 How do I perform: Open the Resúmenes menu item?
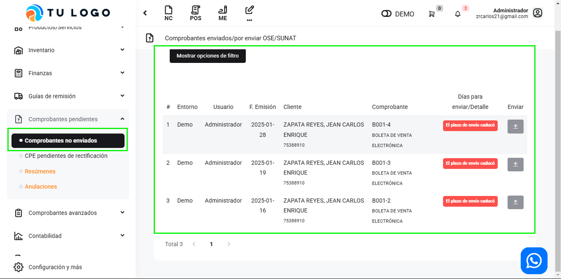pyautogui.click(x=40, y=171)
